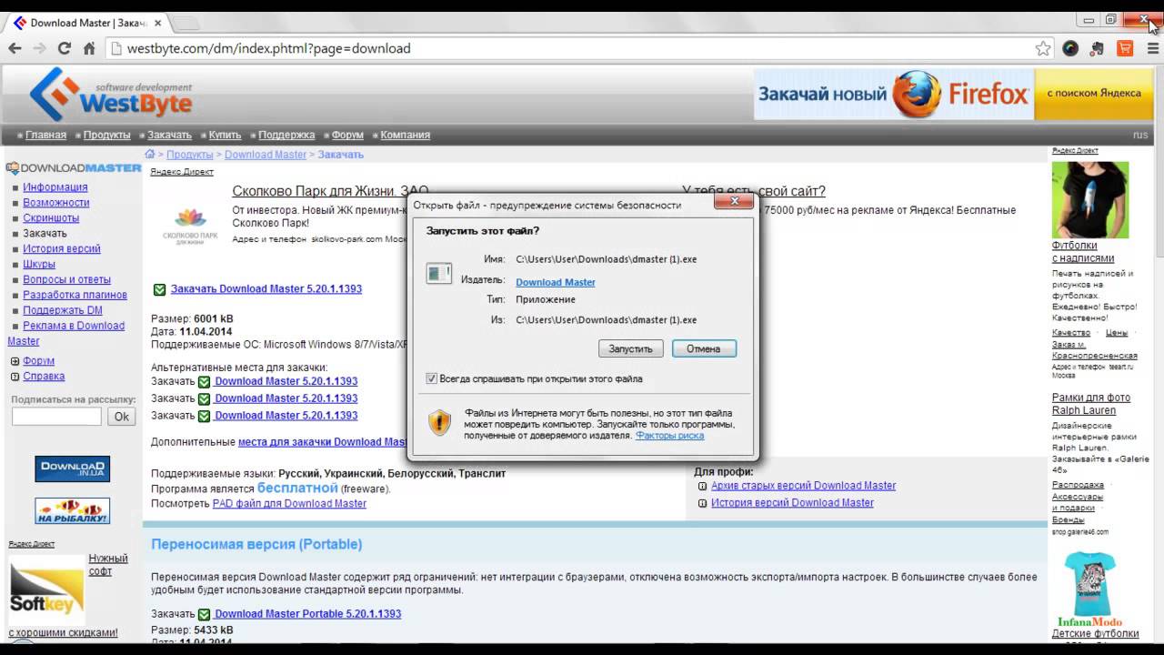
Task: Open 'Футболки с надписями' ad link
Action: click(1083, 251)
